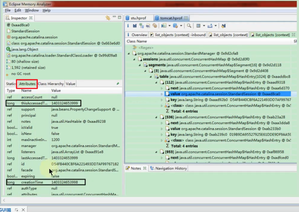Collapse the table HashEntry[1024] node
This screenshot has width=299, height=212.
151,77
